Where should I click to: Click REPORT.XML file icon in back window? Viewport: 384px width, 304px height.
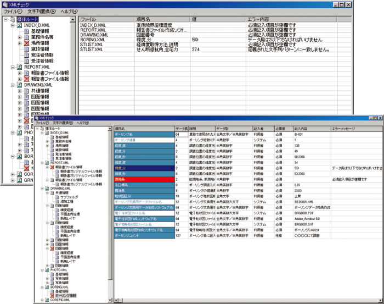tap(20, 67)
